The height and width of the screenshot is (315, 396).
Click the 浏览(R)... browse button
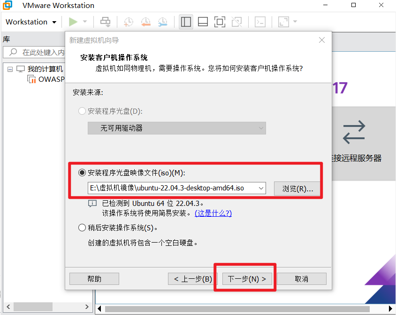click(x=297, y=189)
